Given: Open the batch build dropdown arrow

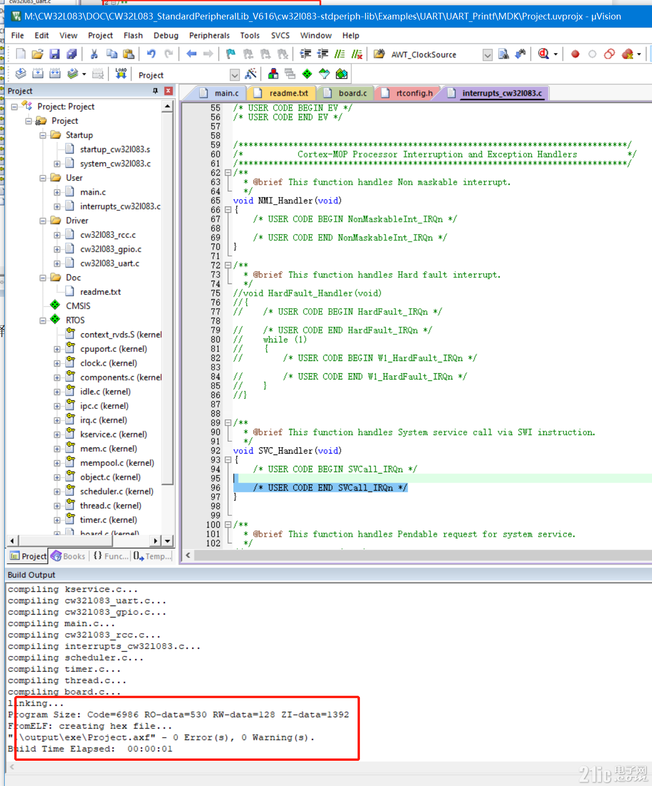Looking at the screenshot, I should tap(84, 74).
